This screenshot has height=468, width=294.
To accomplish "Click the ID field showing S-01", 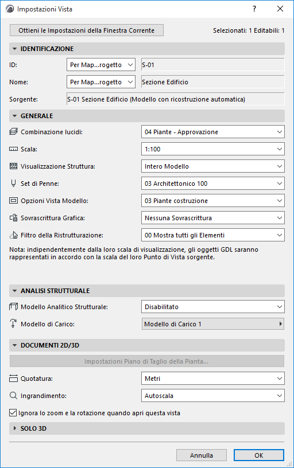I will (x=212, y=65).
